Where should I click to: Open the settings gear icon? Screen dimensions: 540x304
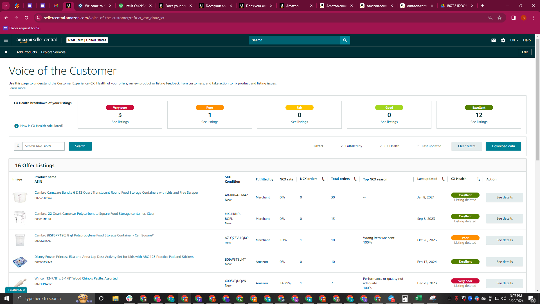(503, 40)
